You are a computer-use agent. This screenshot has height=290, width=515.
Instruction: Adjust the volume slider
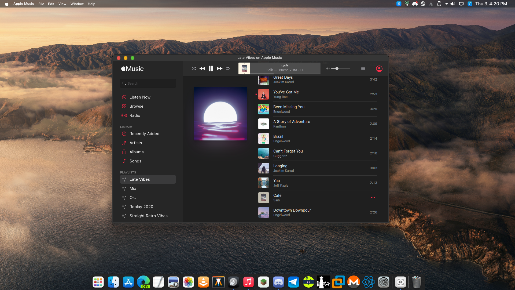point(341,69)
